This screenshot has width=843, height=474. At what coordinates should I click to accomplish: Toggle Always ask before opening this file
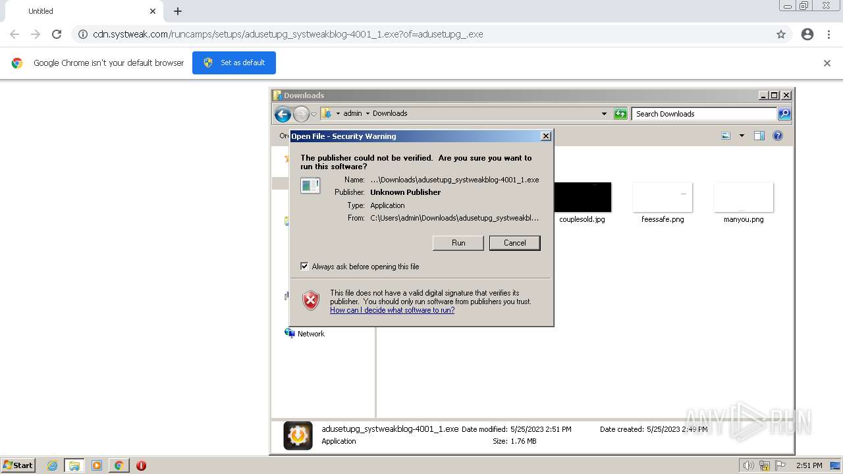pyautogui.click(x=304, y=267)
